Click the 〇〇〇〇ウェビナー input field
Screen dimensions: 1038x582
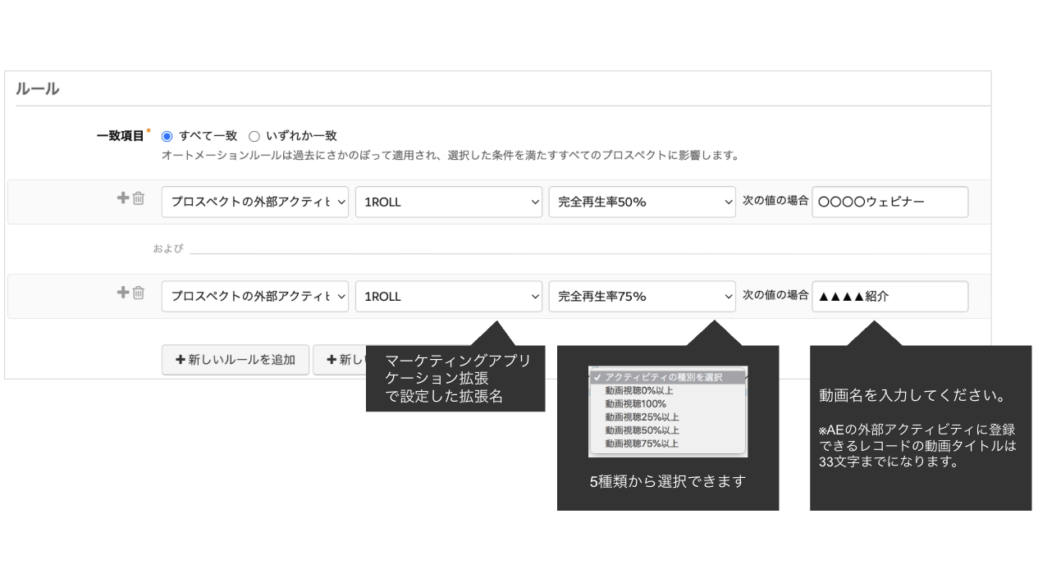889,202
